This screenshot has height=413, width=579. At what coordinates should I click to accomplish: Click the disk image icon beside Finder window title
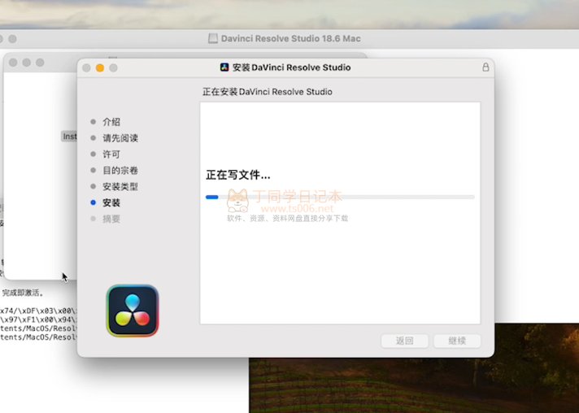point(213,38)
